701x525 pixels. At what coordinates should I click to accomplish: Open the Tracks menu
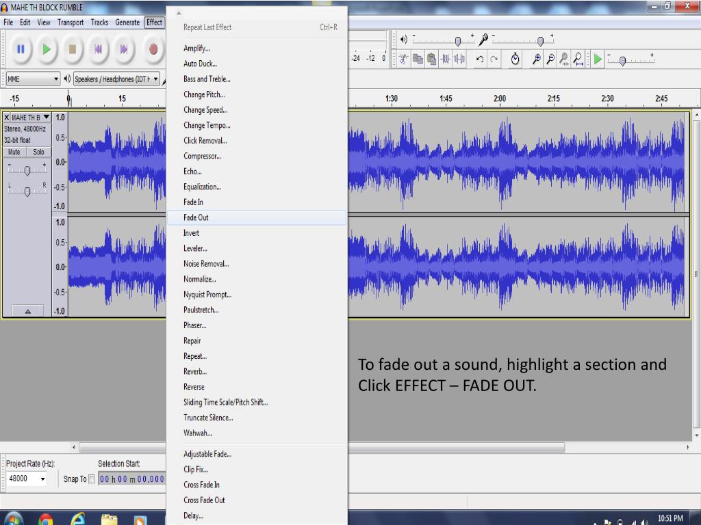[x=99, y=23]
